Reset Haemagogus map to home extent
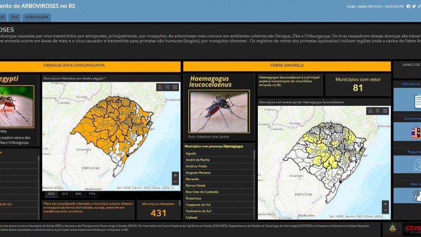 (x=370, y=111)
